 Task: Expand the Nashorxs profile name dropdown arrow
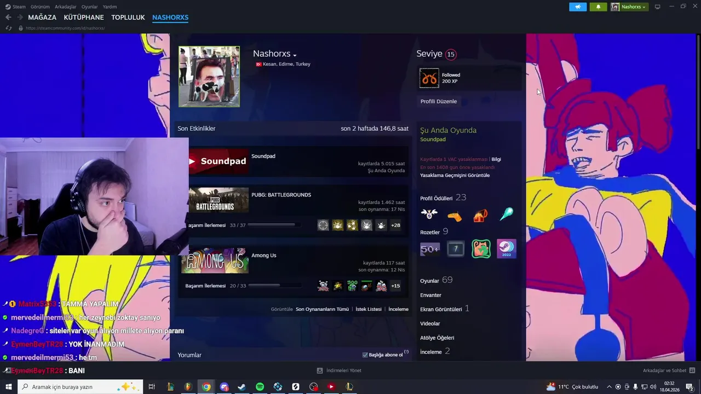pos(295,55)
